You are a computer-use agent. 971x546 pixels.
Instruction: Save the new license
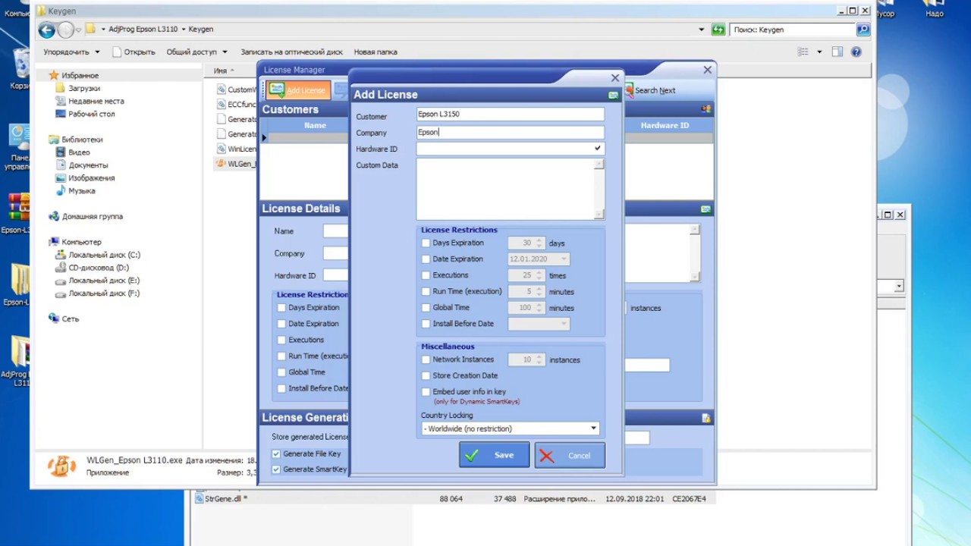[x=494, y=455]
